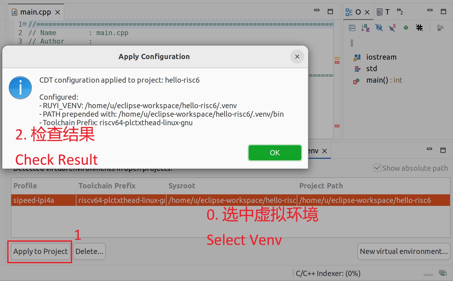Click the Hide Macro Directives icon

pos(420,28)
